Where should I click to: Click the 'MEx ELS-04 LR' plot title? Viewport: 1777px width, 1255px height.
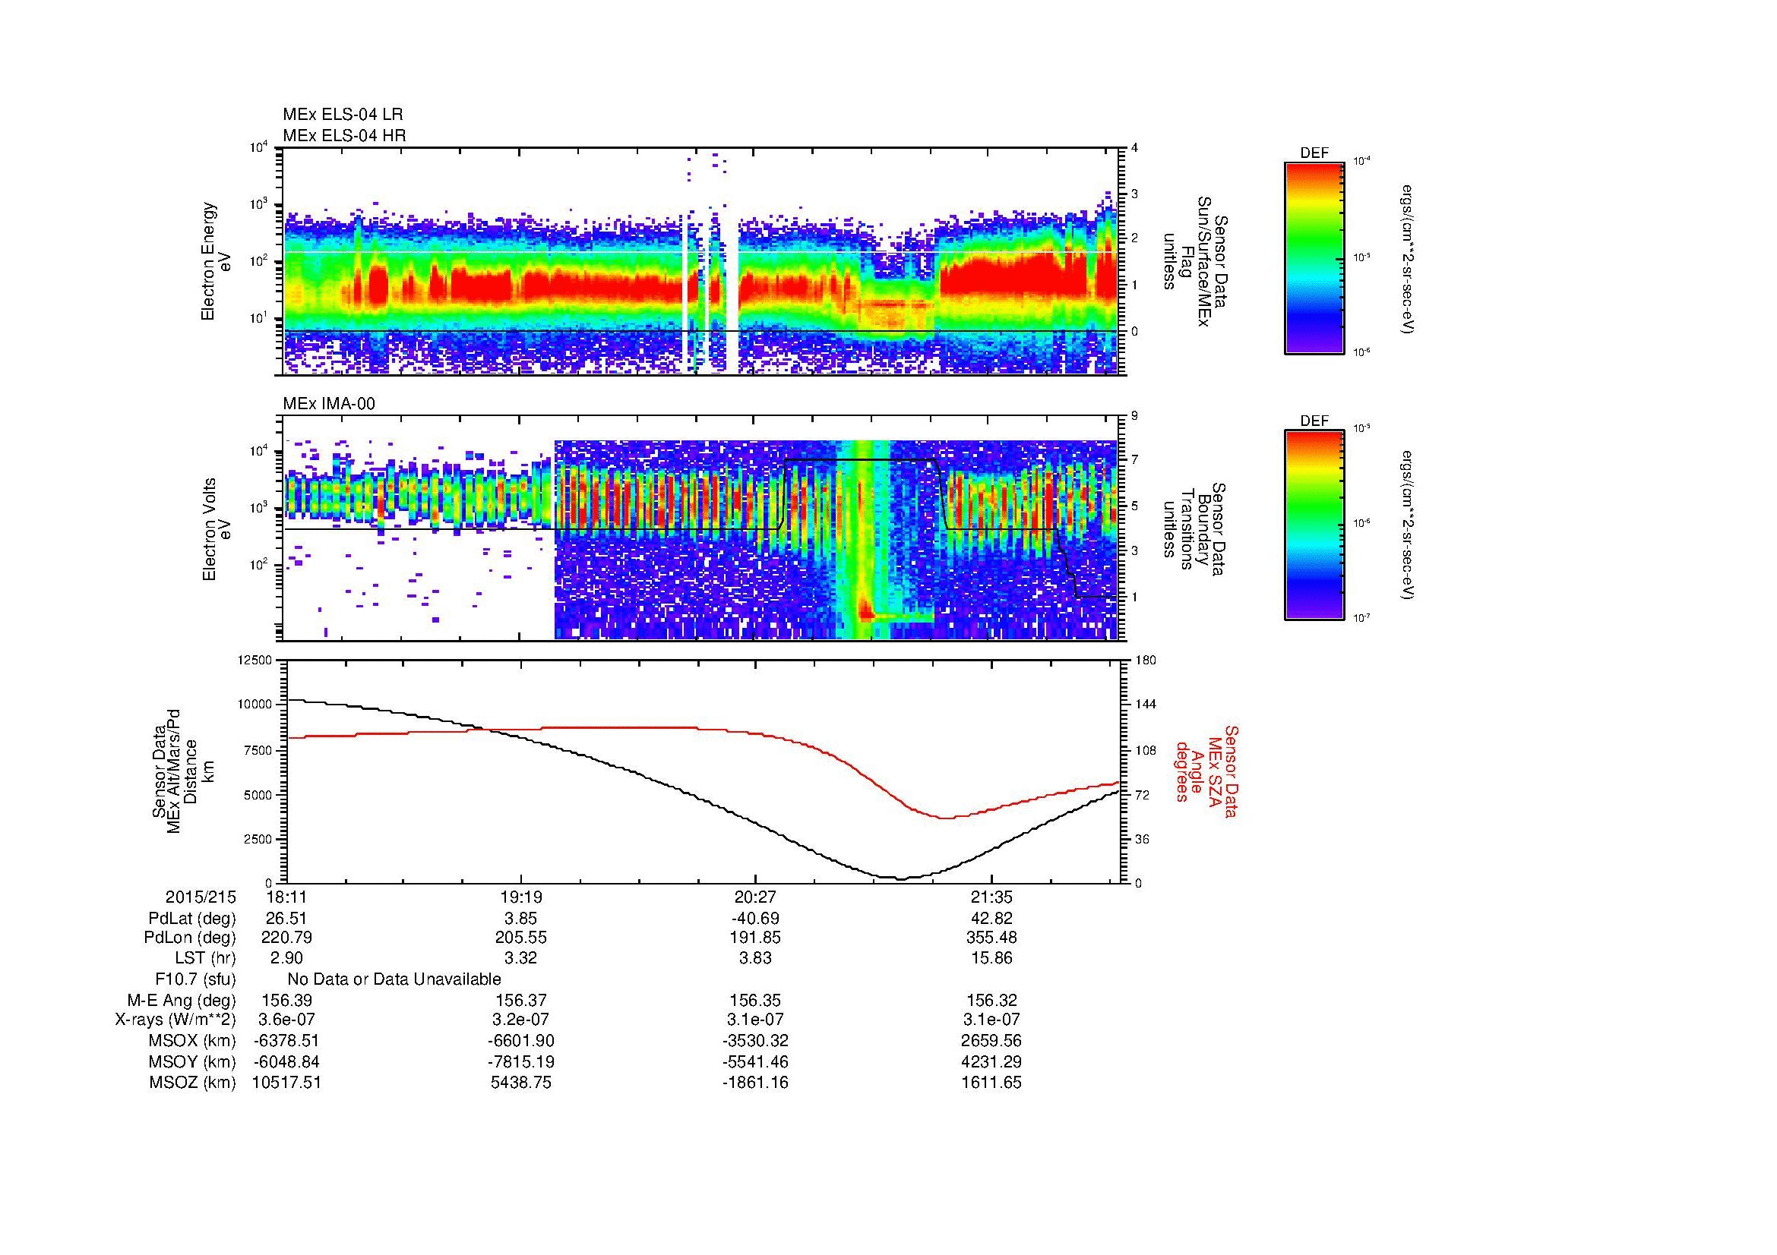click(x=343, y=115)
